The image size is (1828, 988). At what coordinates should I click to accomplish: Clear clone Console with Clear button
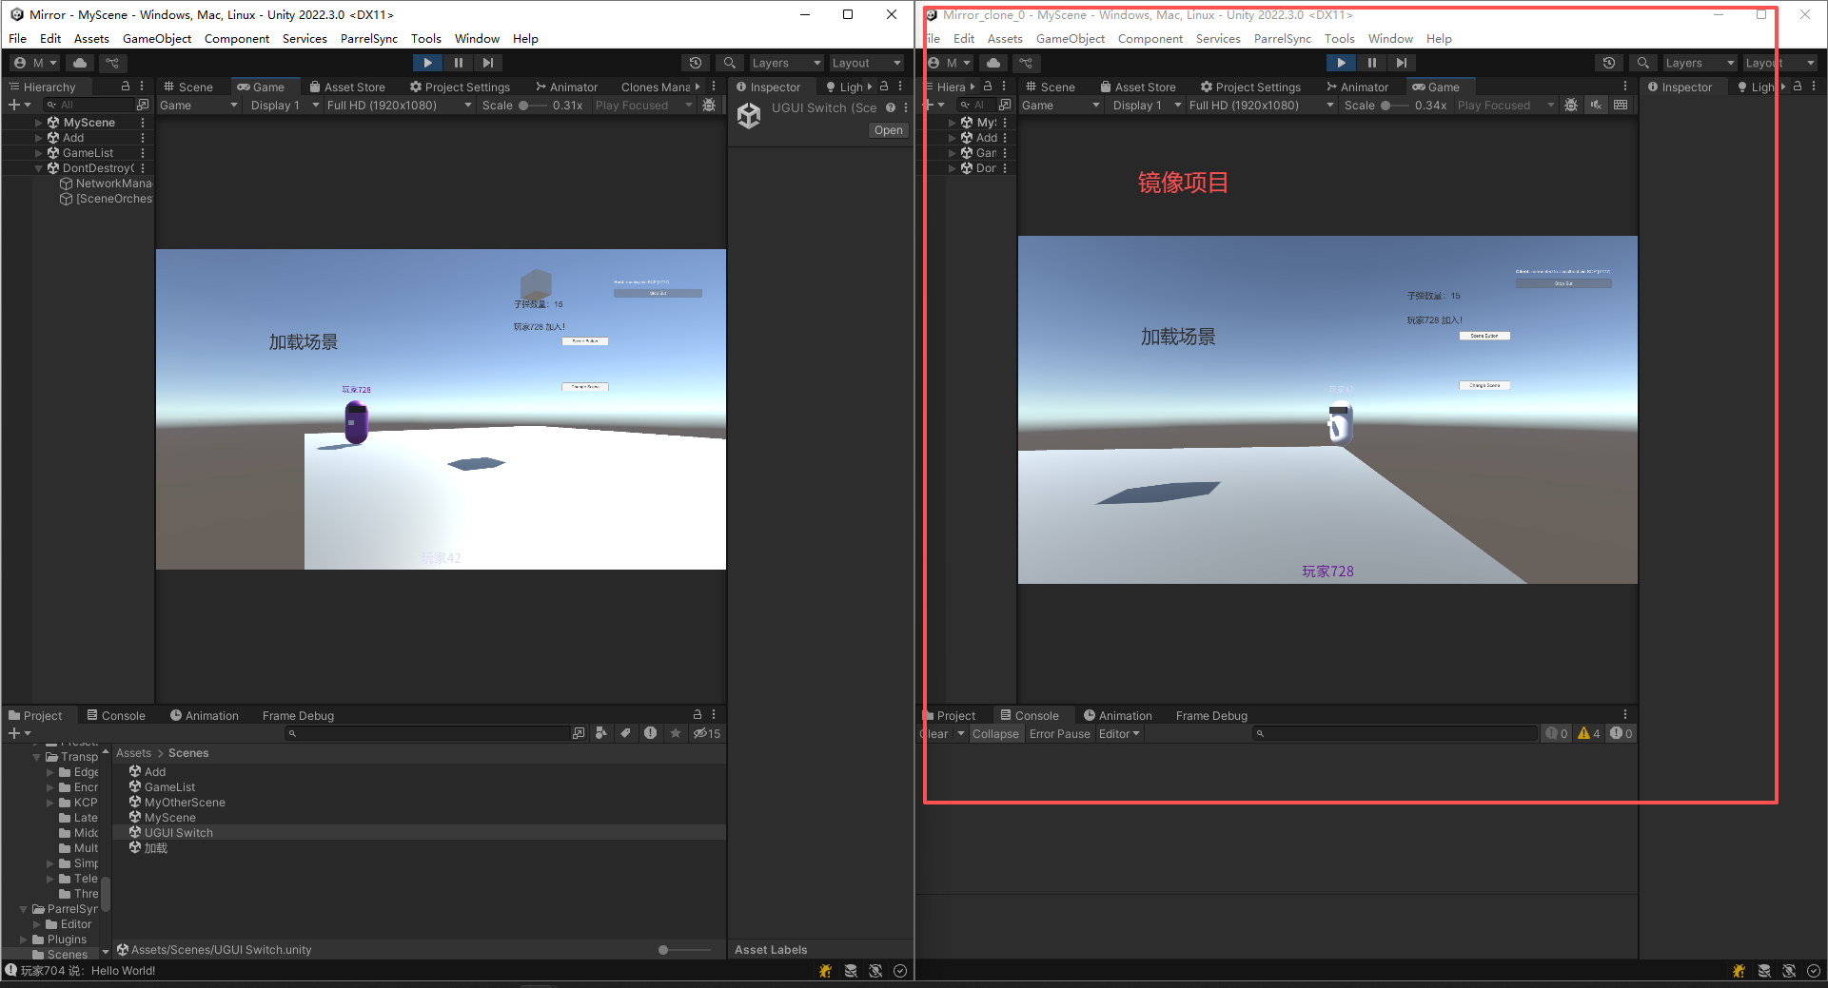point(935,733)
